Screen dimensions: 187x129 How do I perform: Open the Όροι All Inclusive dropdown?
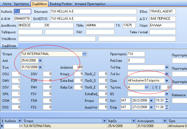click(167, 81)
